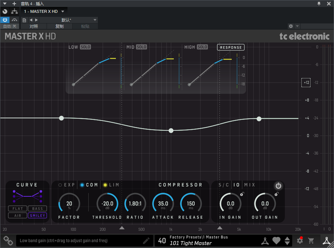
Task: Expand the triangle menu left of the plus icon
Action: [x=5, y=4]
